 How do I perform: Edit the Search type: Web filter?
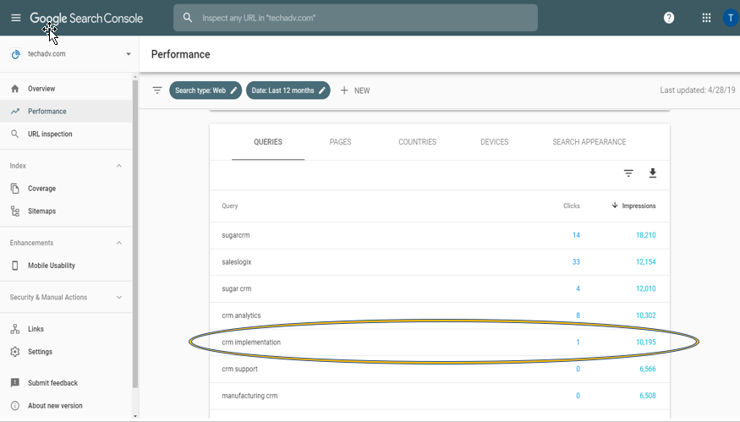[x=206, y=90]
